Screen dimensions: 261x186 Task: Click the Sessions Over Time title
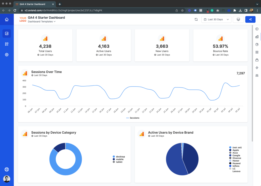tap(46, 72)
